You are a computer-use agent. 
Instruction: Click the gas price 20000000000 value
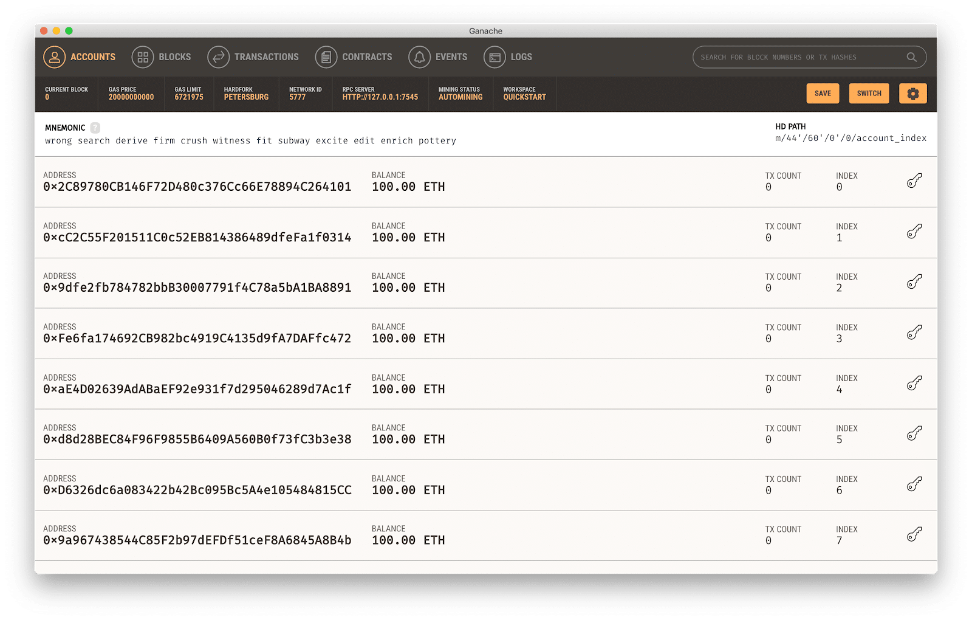[x=131, y=97]
